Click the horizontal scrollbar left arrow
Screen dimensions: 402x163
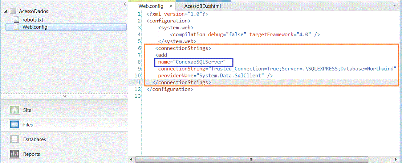(x=131, y=160)
